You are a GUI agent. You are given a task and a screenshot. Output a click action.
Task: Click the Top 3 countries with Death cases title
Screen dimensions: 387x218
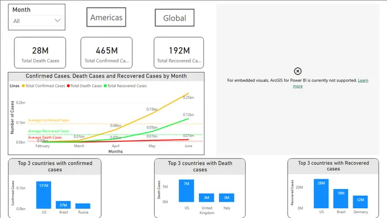click(200, 167)
